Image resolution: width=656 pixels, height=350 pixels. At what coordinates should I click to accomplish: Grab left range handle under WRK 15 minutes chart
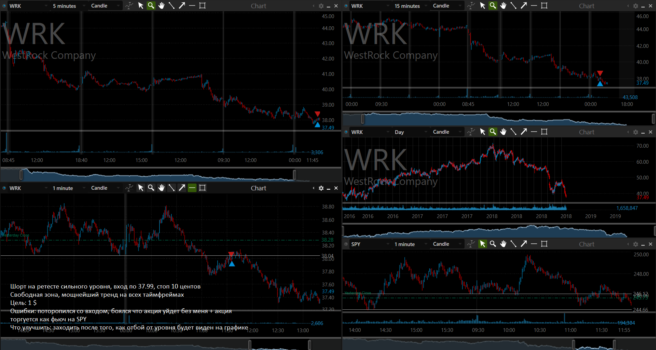click(x=363, y=119)
